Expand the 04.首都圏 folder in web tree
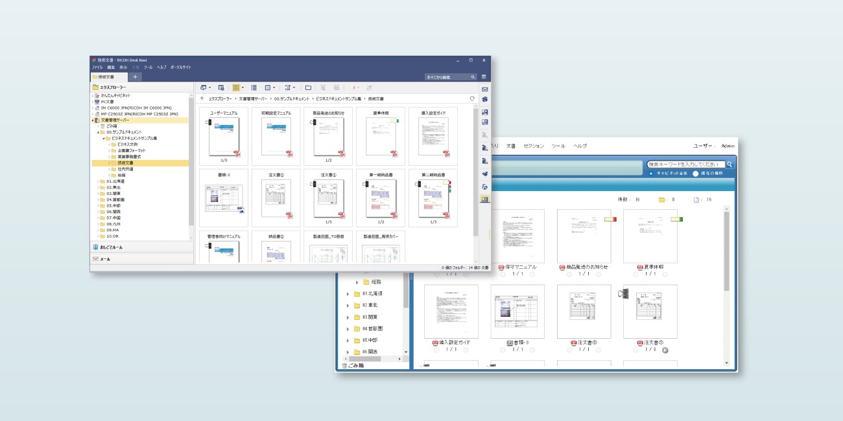The height and width of the screenshot is (421, 843). click(348, 328)
